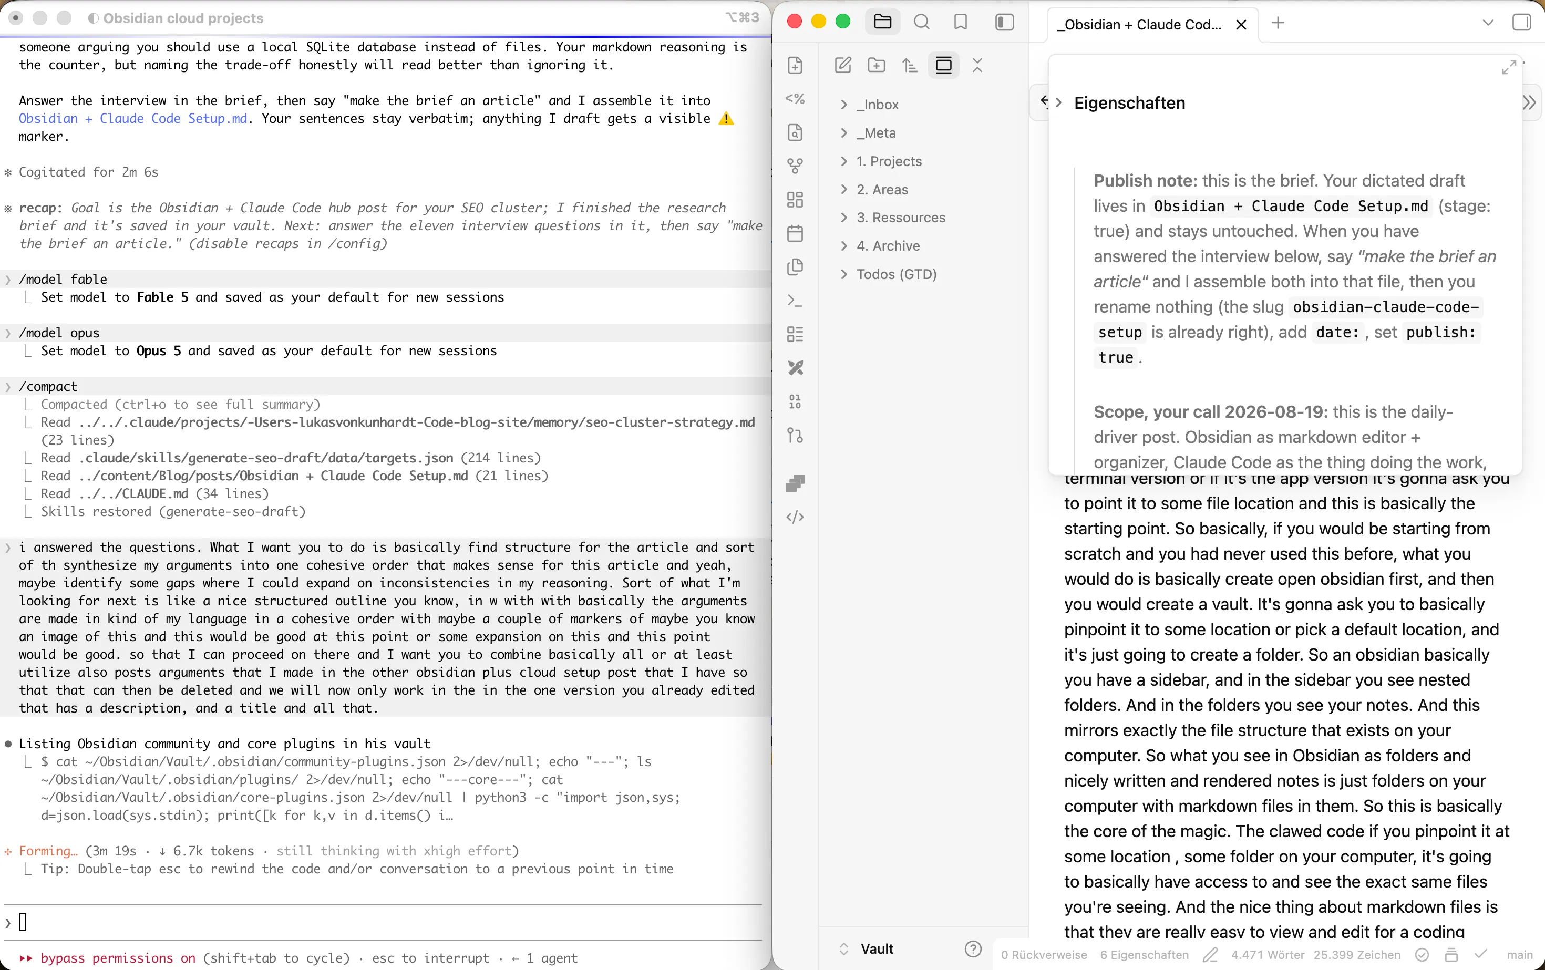The width and height of the screenshot is (1545, 970).
Task: Toggle the Obsidian right sidebar
Action: 1521,23
